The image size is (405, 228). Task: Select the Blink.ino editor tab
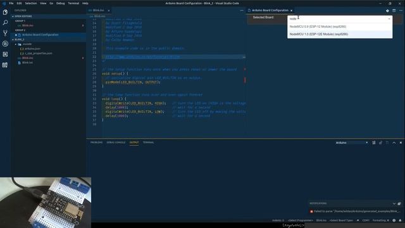[x=98, y=11]
